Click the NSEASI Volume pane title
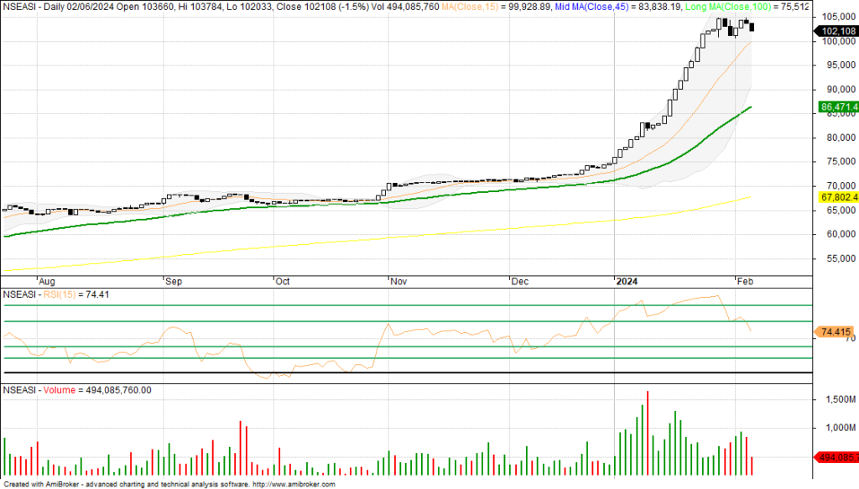Viewport: 859px width, 489px height. point(77,390)
